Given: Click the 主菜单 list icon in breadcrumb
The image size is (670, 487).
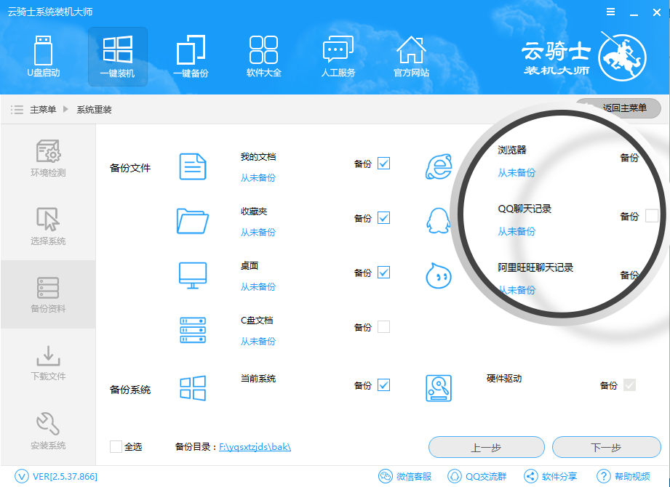Looking at the screenshot, I should (x=17, y=110).
